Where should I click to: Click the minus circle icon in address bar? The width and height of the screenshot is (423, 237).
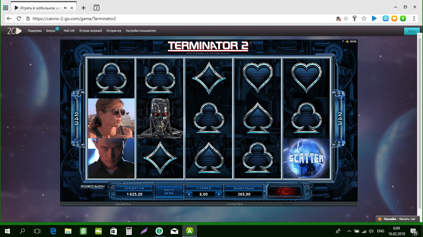pyautogui.click(x=346, y=19)
